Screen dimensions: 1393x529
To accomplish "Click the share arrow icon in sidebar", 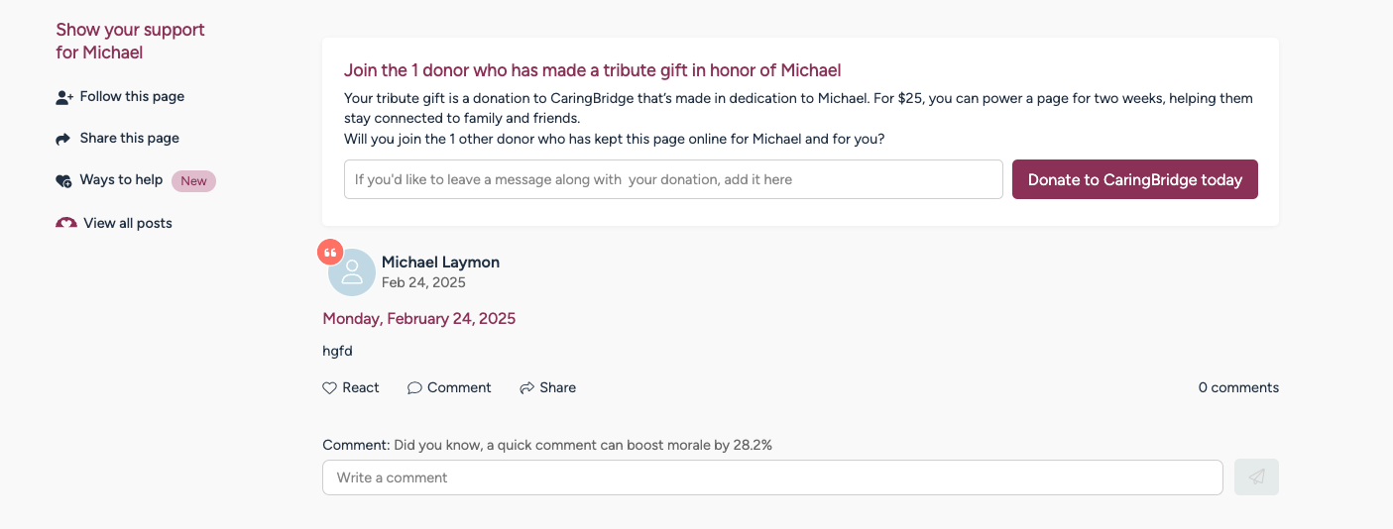I will point(63,139).
